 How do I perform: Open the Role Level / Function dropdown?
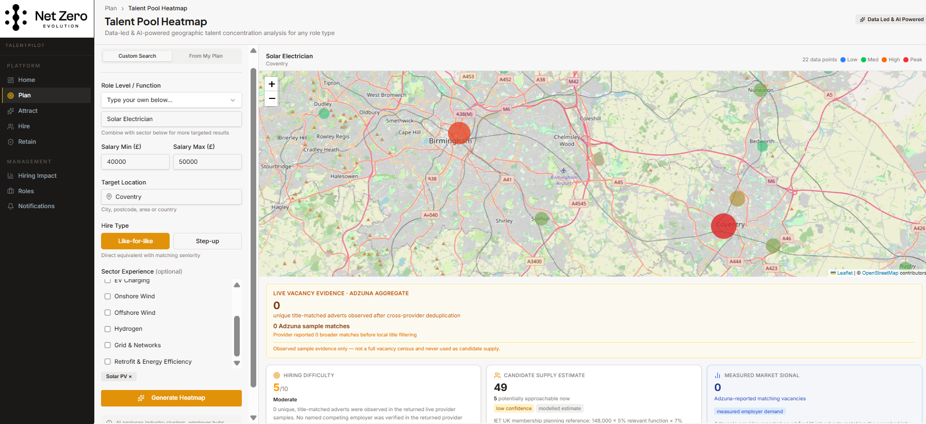(171, 100)
